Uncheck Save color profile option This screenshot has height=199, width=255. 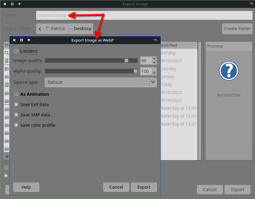16,125
